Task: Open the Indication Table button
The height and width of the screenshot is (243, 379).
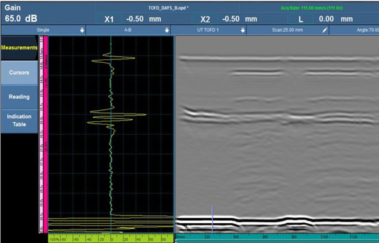Action: (x=19, y=121)
